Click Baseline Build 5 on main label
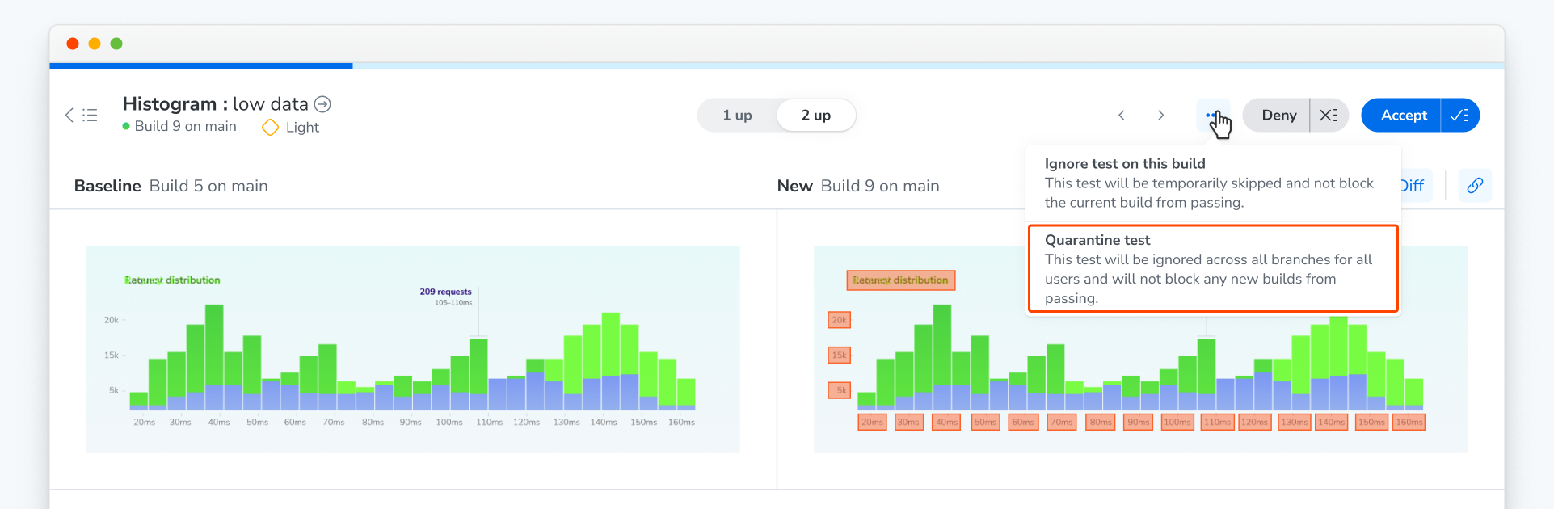 (x=171, y=187)
